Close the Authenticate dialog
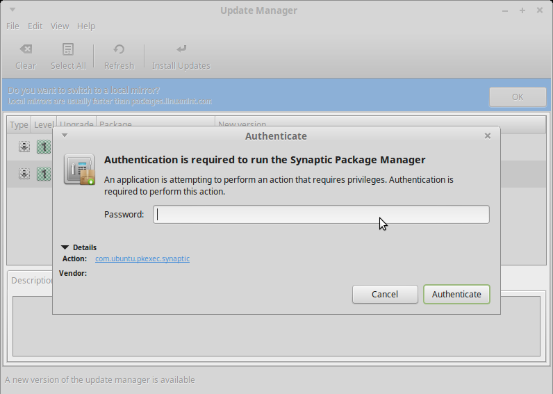 pos(488,136)
